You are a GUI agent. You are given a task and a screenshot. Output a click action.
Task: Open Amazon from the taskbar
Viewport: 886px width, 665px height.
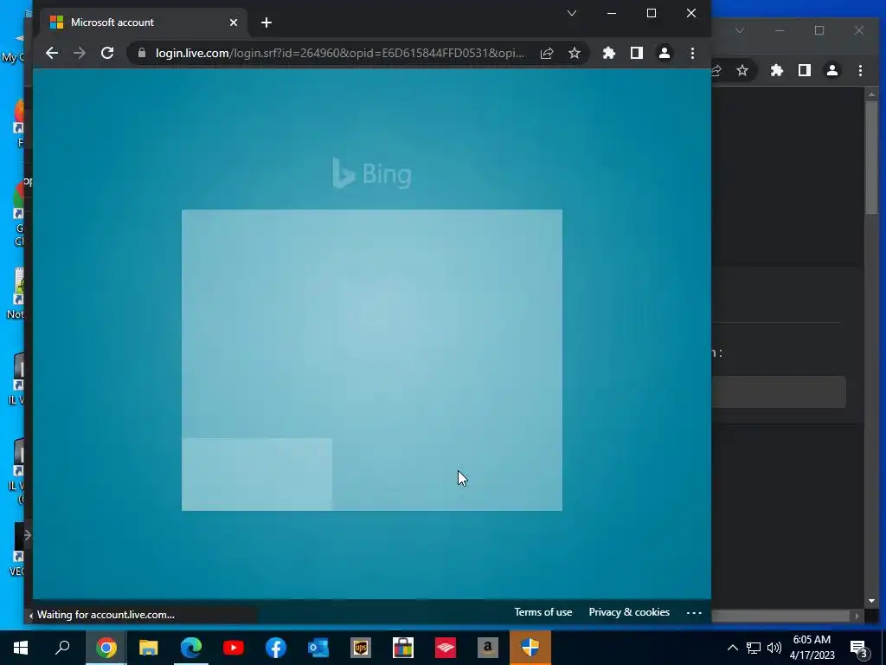(488, 648)
